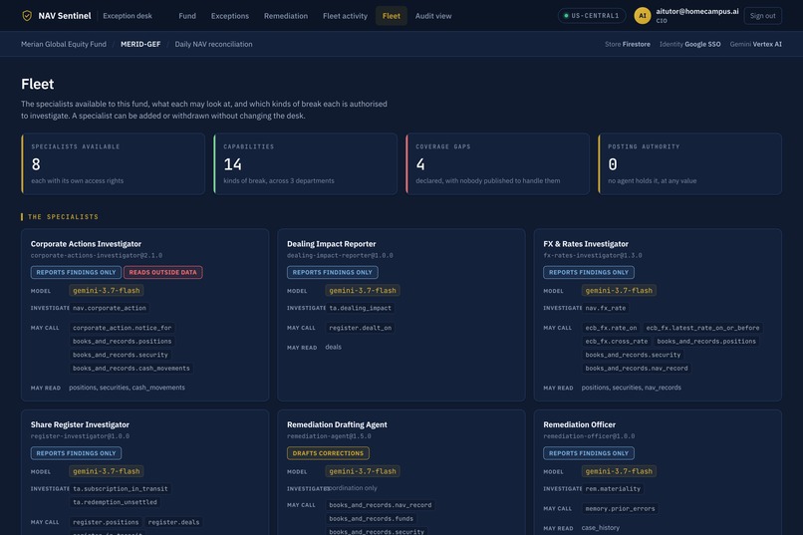Click Corporate Actions Investigator card title

pyautogui.click(x=86, y=244)
